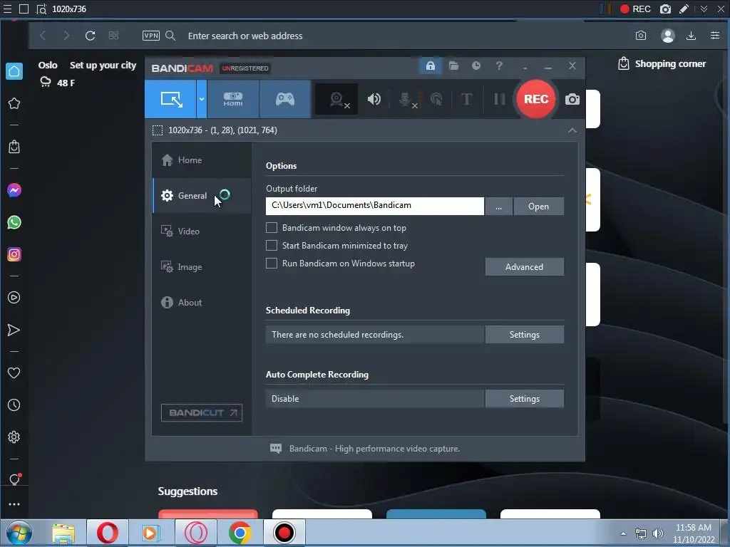Open the Home tab in Bandicam
Screen dimensions: 730x547
click(202, 160)
